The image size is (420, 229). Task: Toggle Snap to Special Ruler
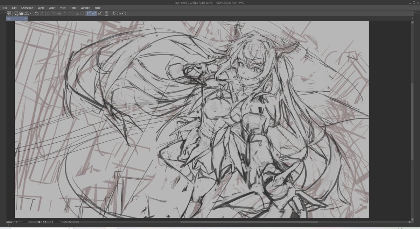(94, 13)
